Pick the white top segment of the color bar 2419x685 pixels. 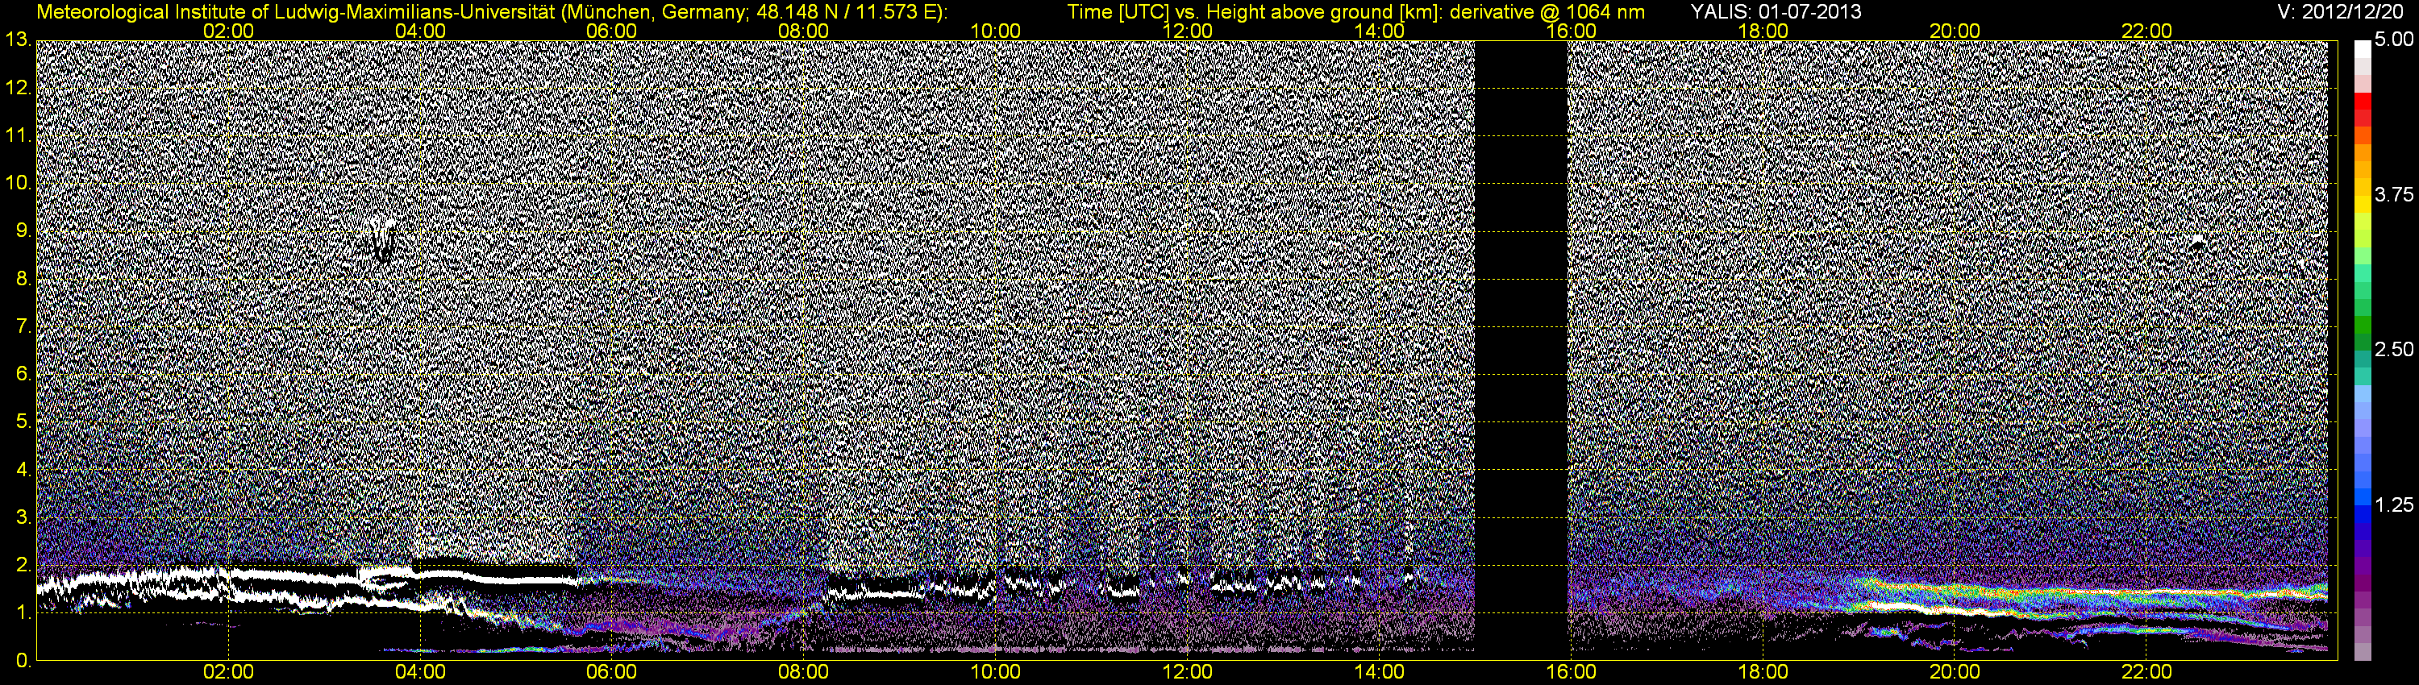pyautogui.click(x=2362, y=49)
